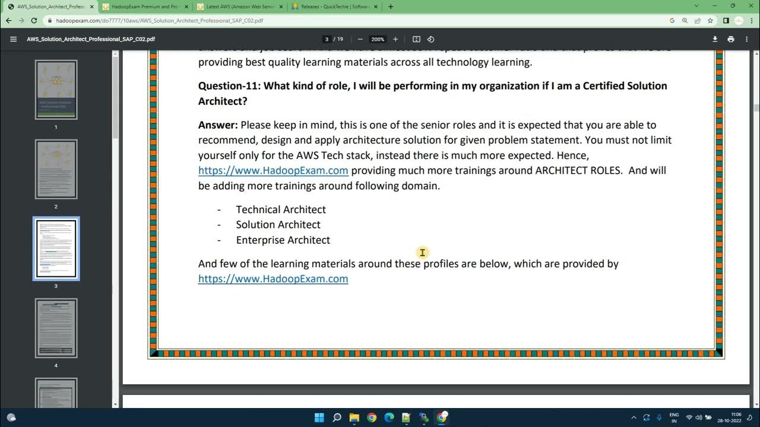Open Microsoft Edge from taskbar
This screenshot has height=427, width=760.
(x=389, y=418)
